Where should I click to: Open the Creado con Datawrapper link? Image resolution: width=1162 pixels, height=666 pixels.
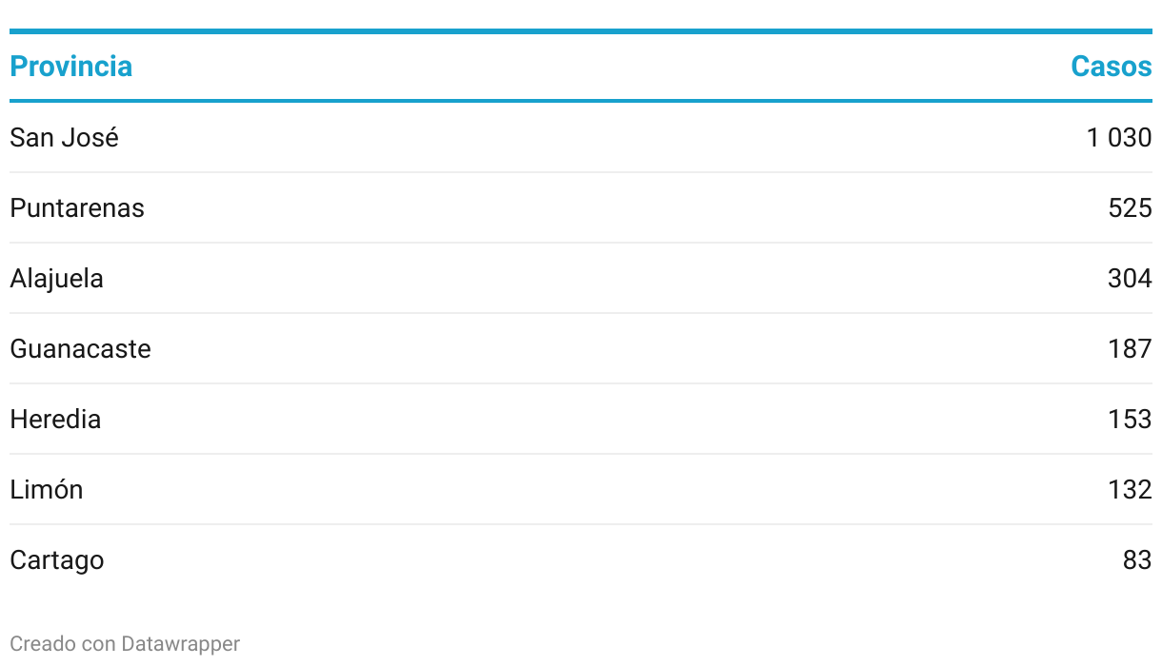[125, 644]
